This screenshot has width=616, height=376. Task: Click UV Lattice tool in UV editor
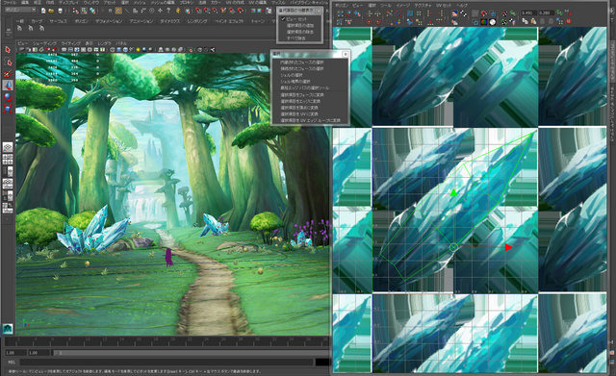340,14
